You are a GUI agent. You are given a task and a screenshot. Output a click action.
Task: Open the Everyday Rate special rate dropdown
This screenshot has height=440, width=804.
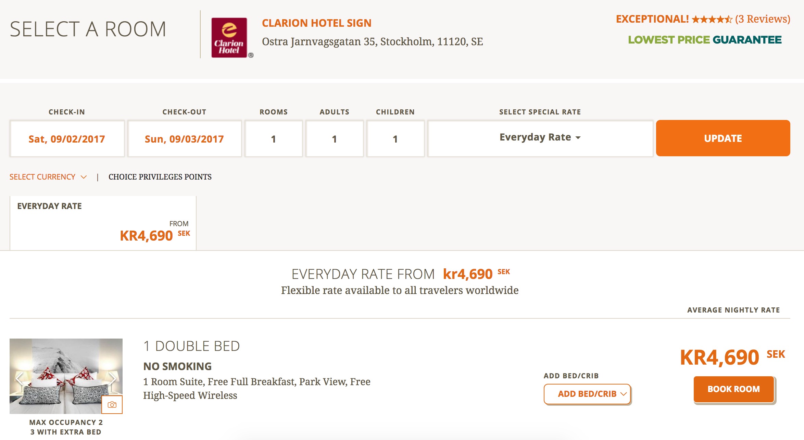point(540,138)
